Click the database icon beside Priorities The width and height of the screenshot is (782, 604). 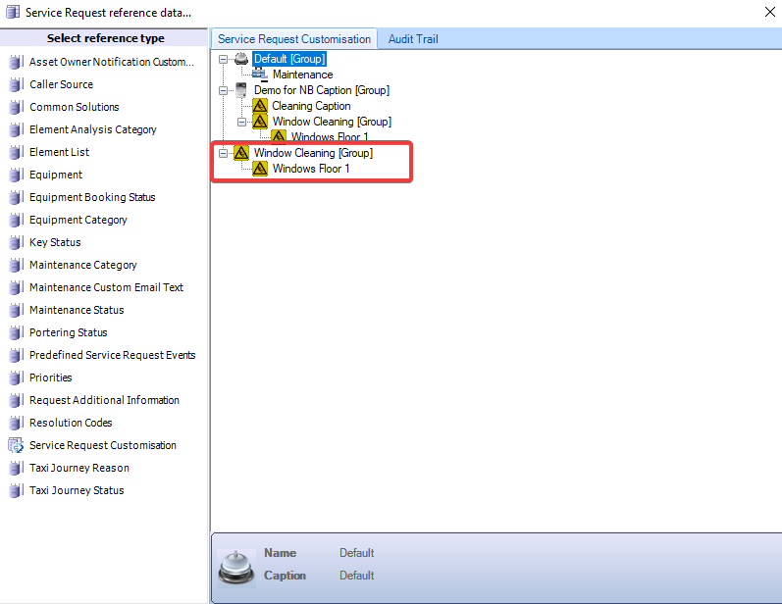pyautogui.click(x=16, y=377)
